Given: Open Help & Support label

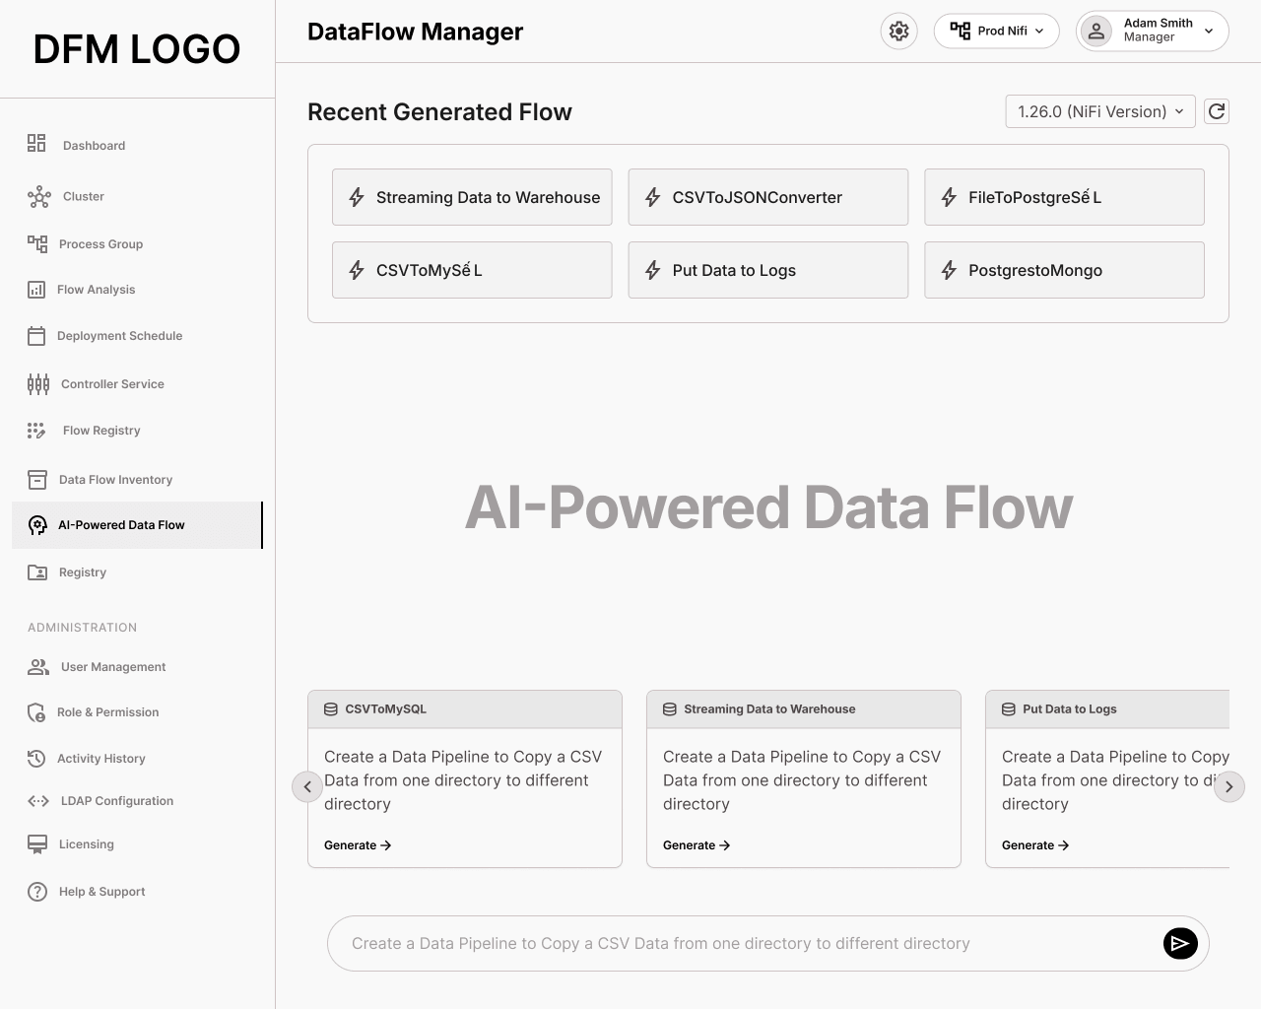Looking at the screenshot, I should coord(101,892).
